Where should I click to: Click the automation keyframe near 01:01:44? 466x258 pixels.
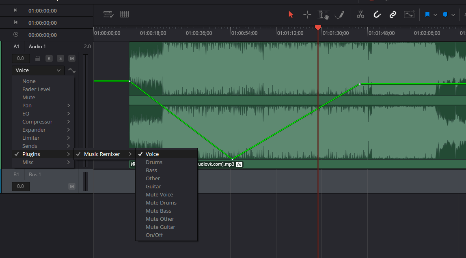(360, 84)
